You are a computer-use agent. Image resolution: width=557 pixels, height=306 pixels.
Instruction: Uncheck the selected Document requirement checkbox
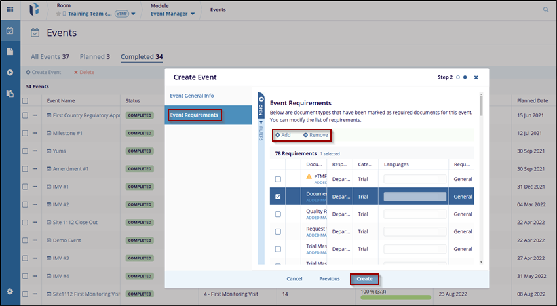pos(278,196)
